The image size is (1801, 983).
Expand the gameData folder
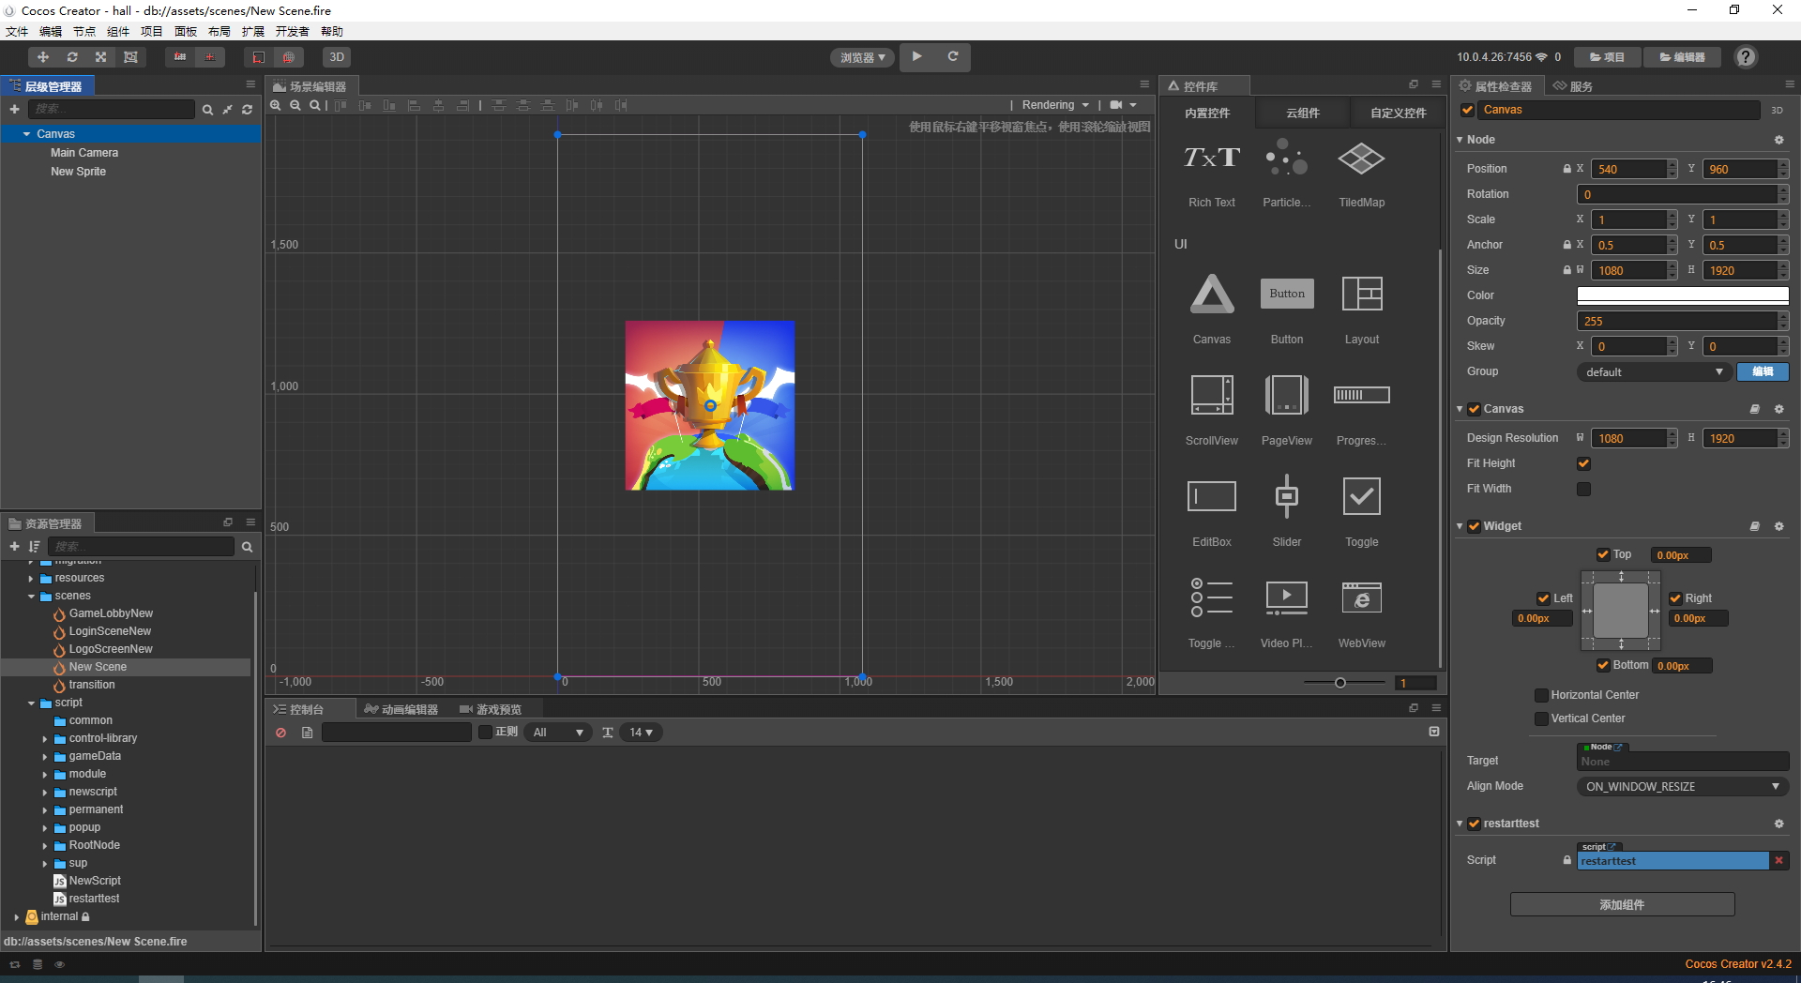coord(44,757)
